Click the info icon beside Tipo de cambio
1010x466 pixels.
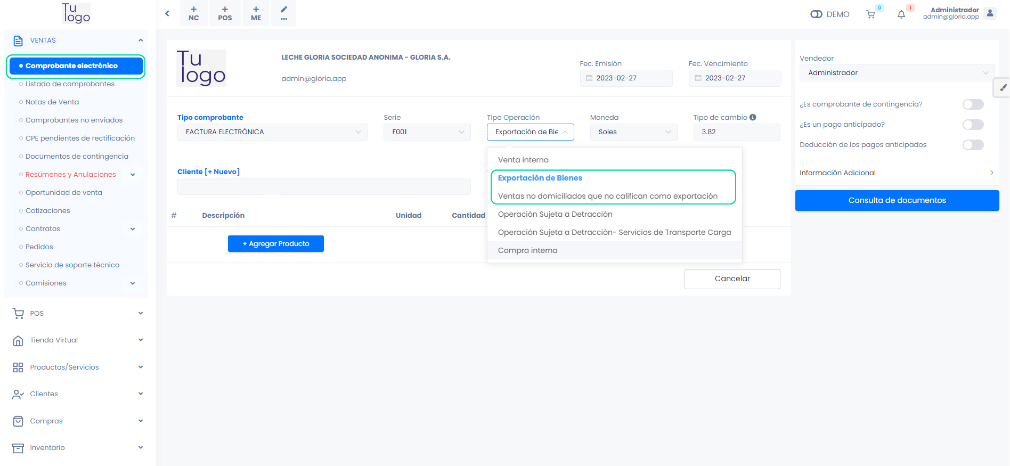tap(753, 117)
